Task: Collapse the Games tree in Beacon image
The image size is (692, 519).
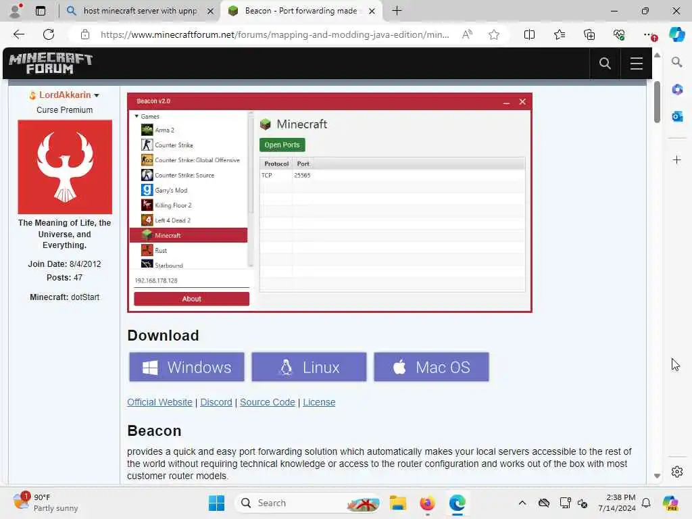Action: [137, 116]
